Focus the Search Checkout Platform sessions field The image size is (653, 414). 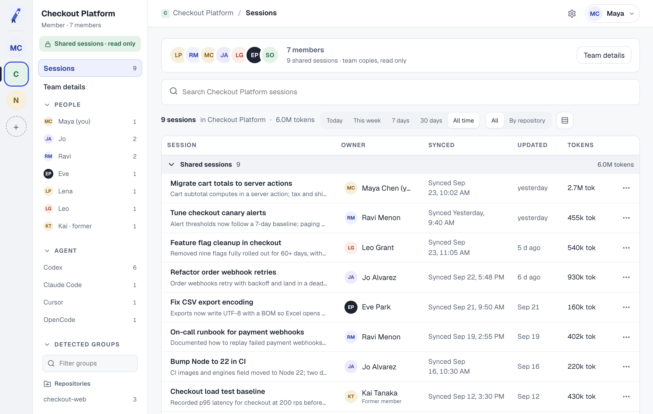tap(400, 92)
